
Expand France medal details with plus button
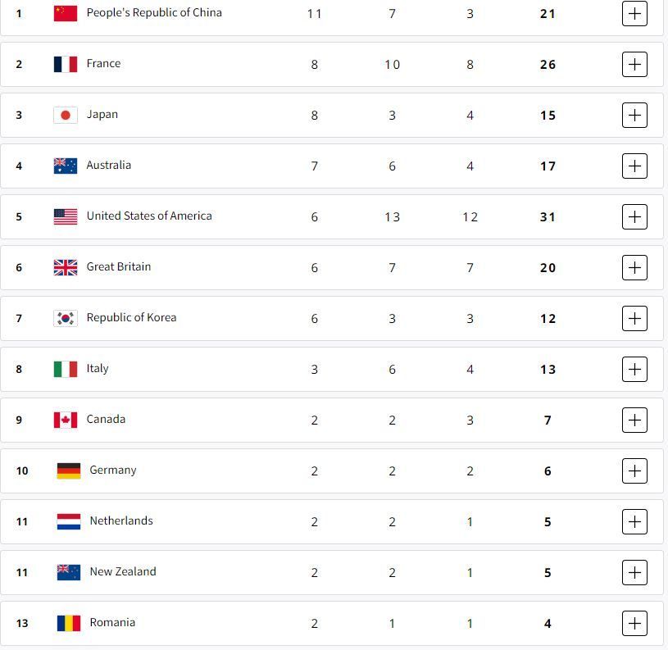click(634, 64)
